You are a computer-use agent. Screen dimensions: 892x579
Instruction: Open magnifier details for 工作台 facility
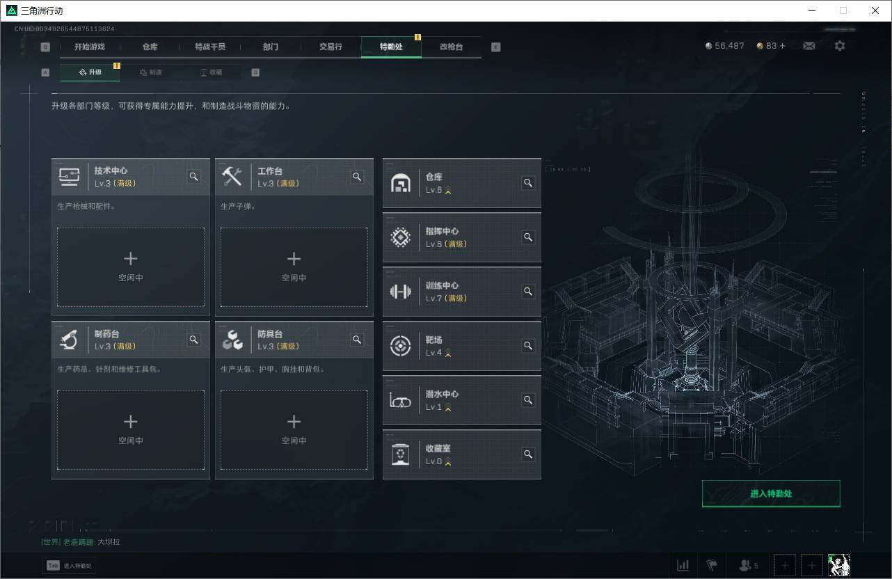[357, 177]
